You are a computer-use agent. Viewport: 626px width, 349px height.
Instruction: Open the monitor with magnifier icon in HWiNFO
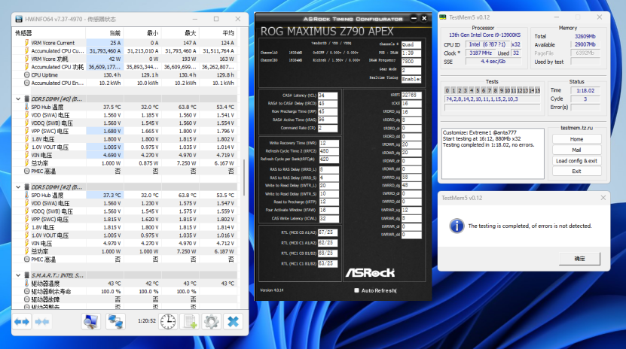[91, 321]
